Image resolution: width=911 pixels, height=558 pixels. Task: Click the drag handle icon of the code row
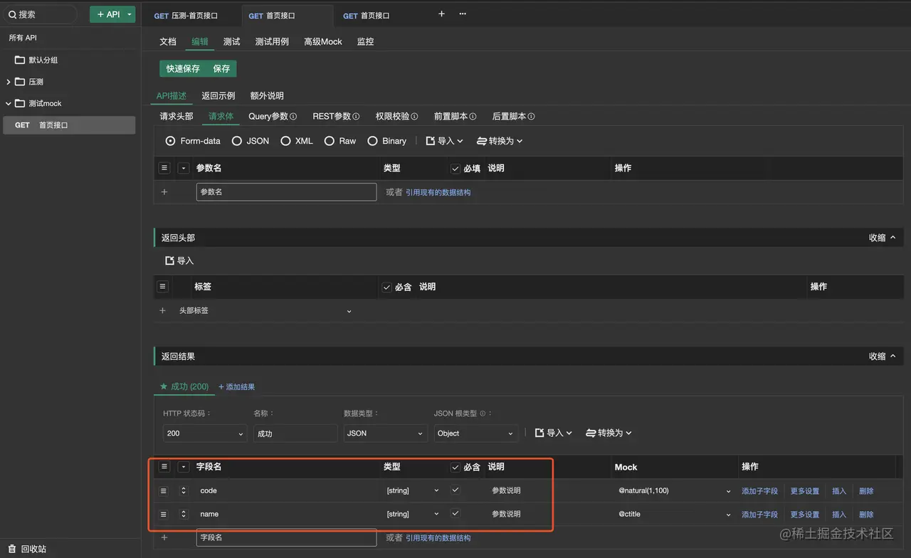tap(164, 490)
